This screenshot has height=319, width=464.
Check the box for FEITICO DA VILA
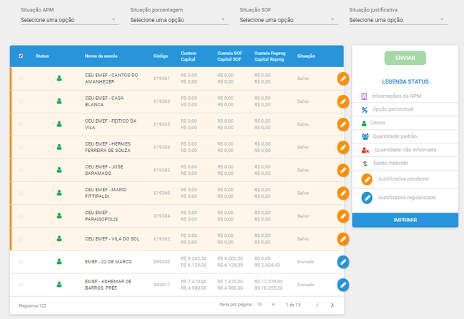tap(21, 124)
